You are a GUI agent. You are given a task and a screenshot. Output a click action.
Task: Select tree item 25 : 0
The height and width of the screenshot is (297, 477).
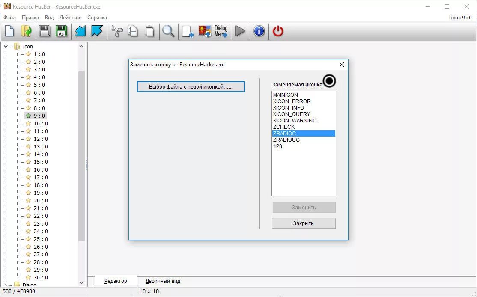point(41,239)
